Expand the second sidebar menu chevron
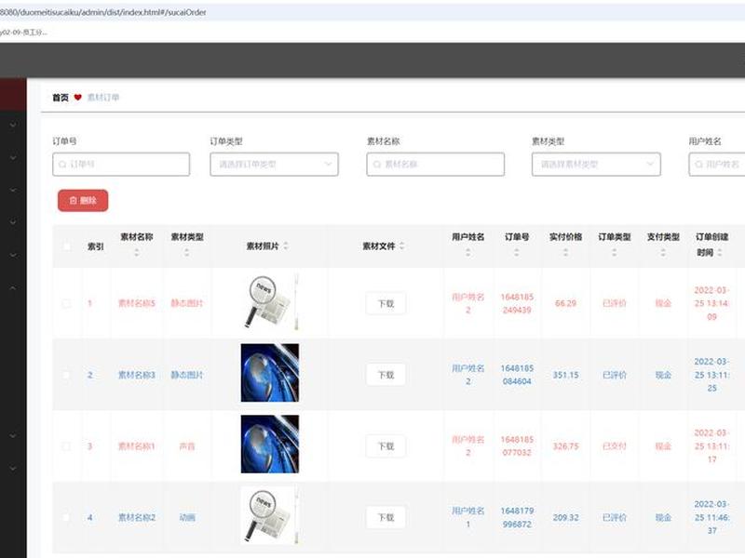 [x=13, y=157]
